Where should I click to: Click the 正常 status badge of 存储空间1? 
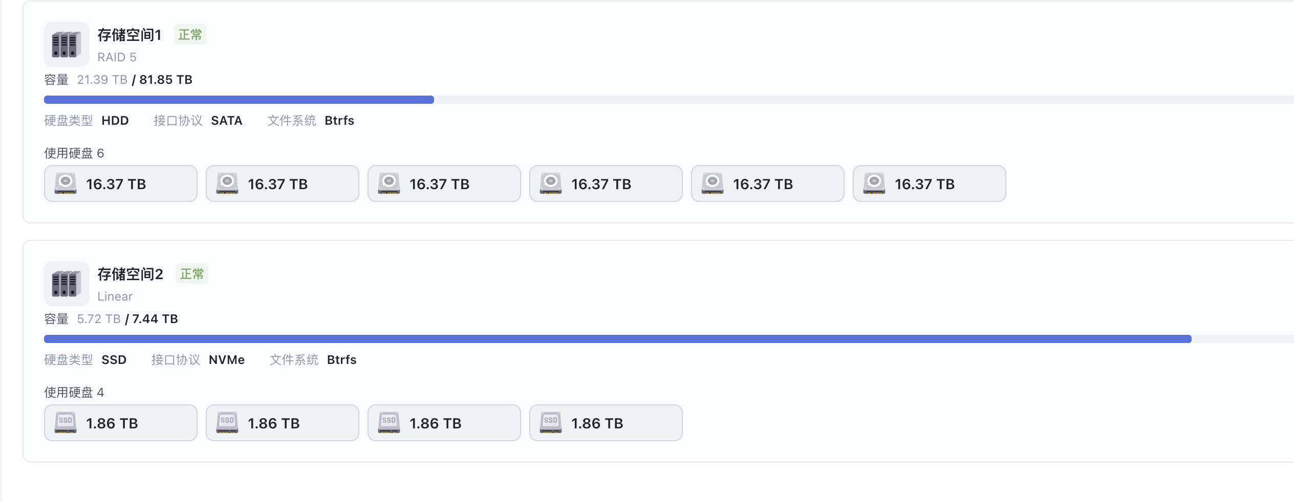tap(190, 35)
